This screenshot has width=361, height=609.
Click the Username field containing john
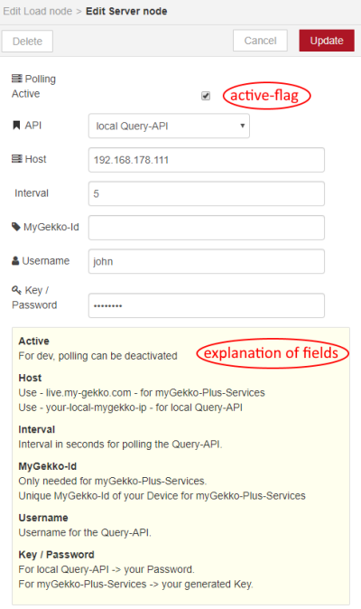(x=207, y=261)
